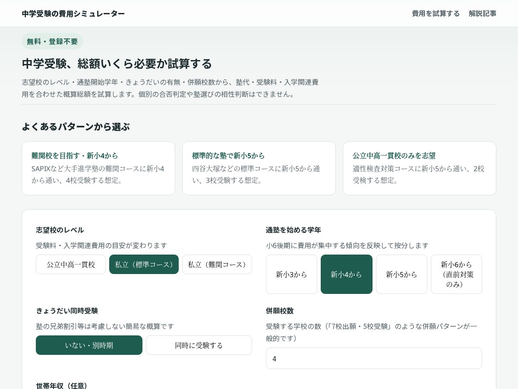Viewport: 518px width, 389px height.
Task: Select 新小3から start grade option
Action: pos(291,274)
